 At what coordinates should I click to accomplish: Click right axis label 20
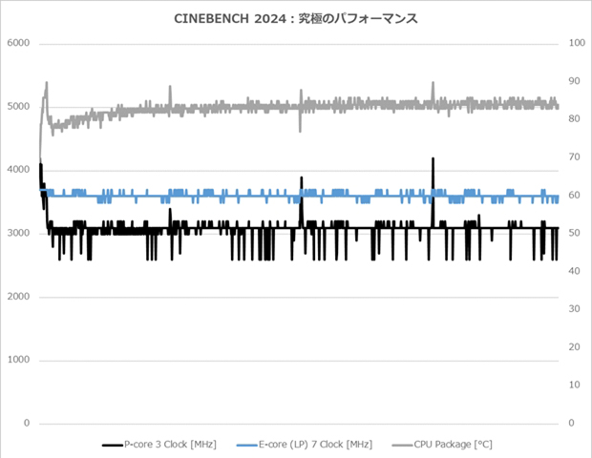pyautogui.click(x=574, y=347)
